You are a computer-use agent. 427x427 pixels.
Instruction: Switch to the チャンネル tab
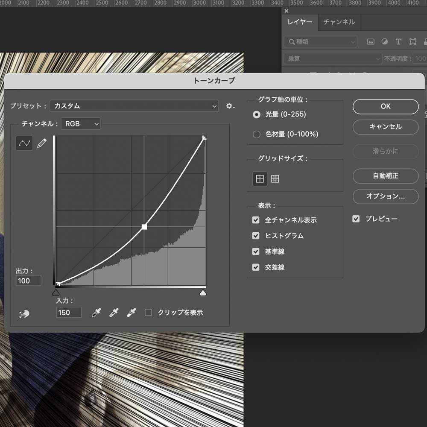(339, 23)
